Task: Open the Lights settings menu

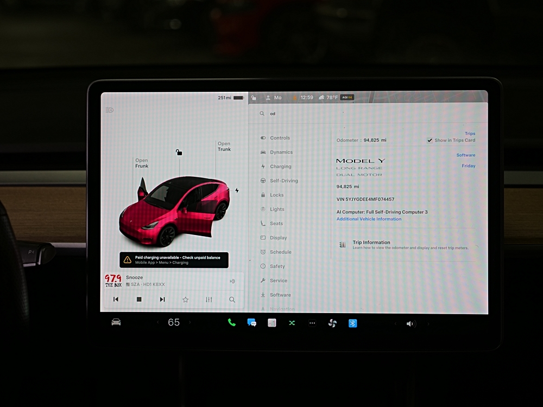Action: click(x=273, y=209)
